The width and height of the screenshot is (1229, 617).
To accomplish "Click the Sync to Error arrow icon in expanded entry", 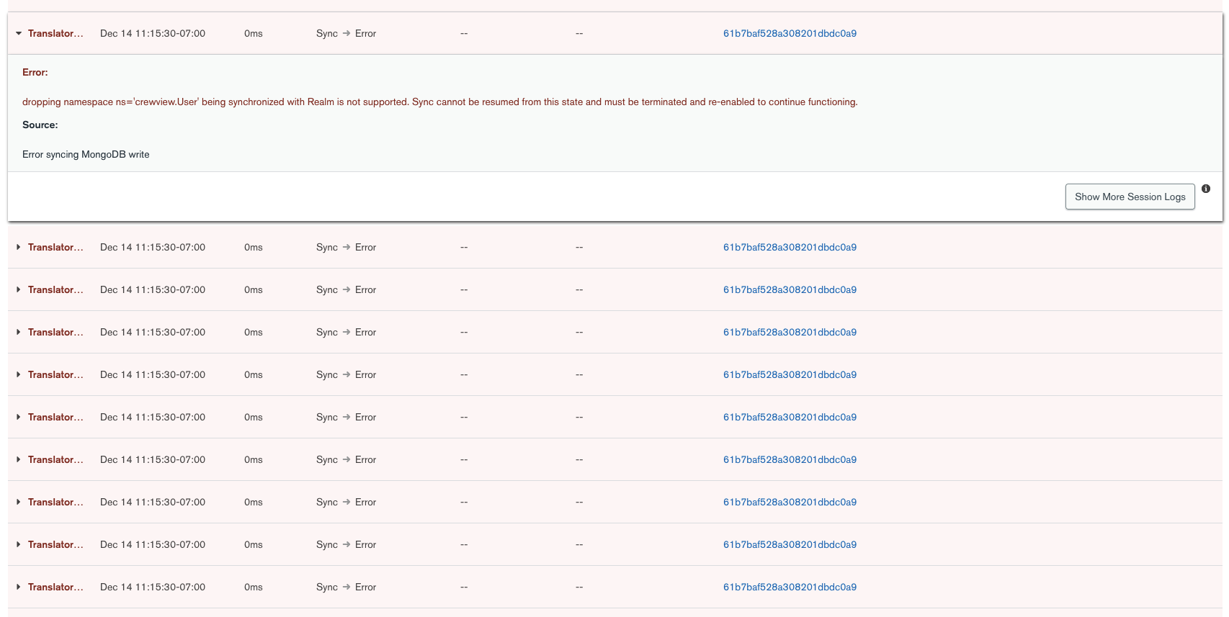I will pos(347,34).
